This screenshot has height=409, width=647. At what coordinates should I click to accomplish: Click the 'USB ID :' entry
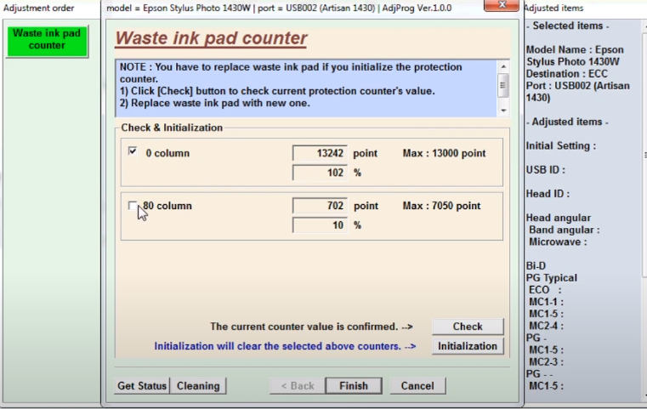tap(546, 169)
